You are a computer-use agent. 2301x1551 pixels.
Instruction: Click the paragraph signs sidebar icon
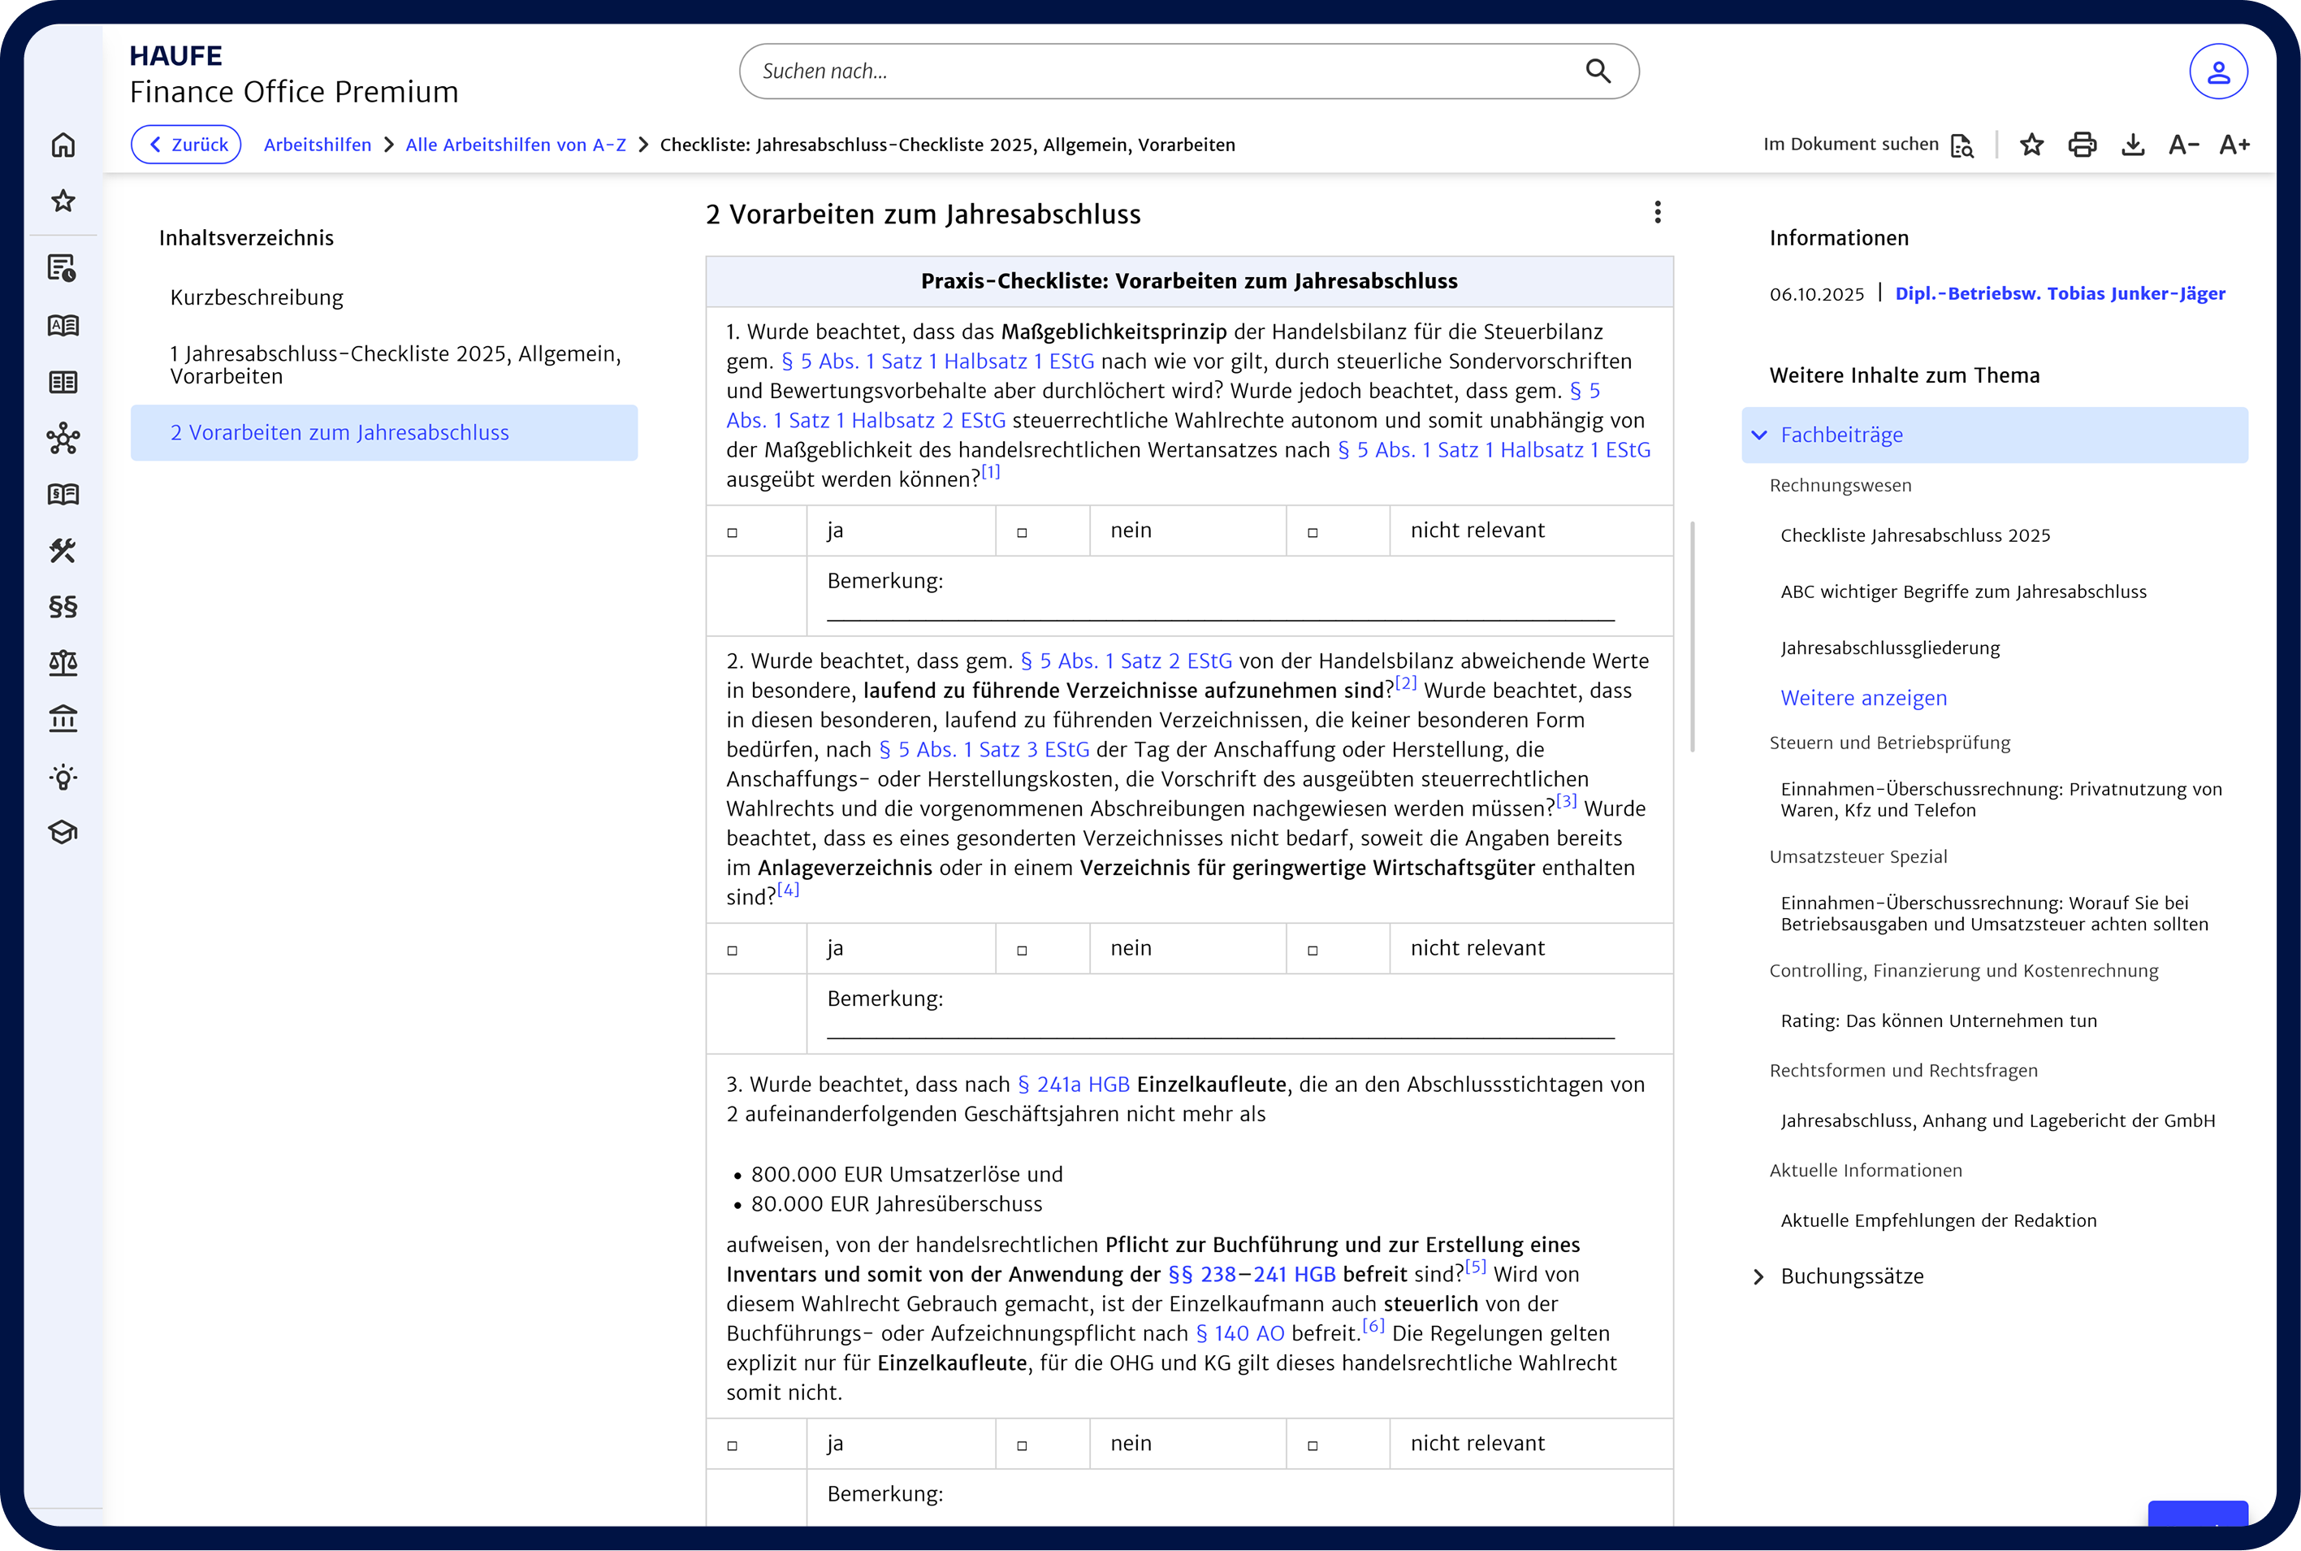[x=63, y=606]
